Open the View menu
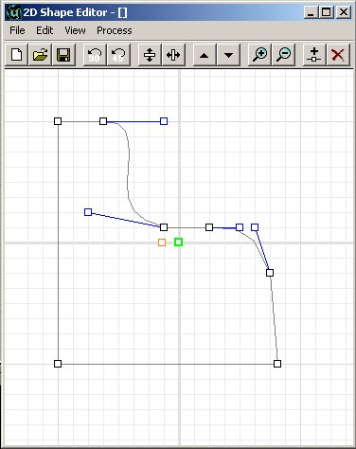 tap(75, 30)
